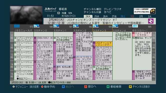
Task: Select クロージングナウ program on JBSニュースバ
Action: pos(24,75)
